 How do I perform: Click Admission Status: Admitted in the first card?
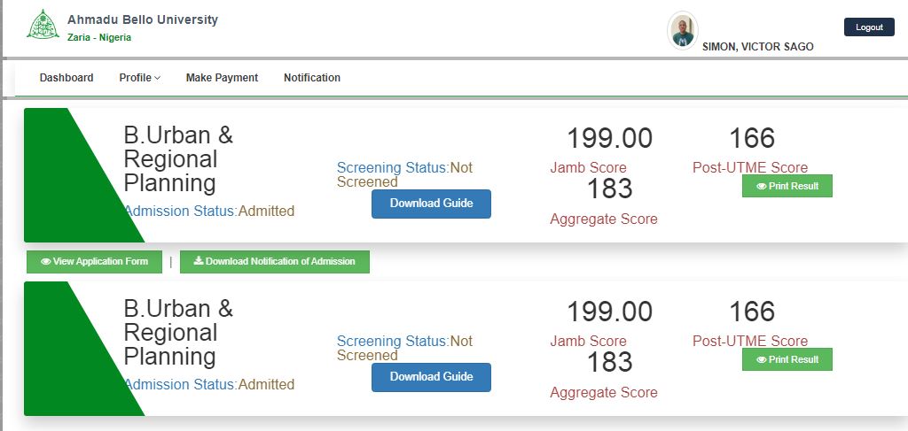(x=209, y=212)
